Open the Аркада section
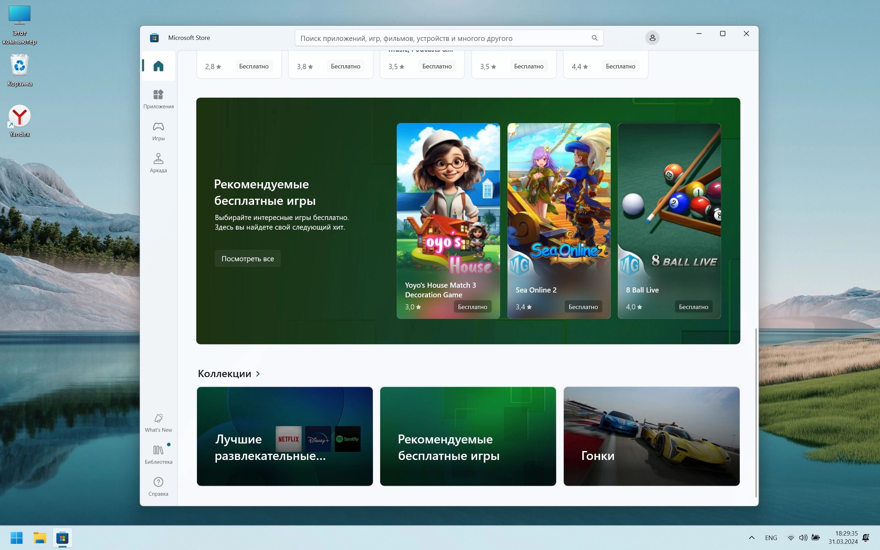This screenshot has height=550, width=880. (158, 163)
